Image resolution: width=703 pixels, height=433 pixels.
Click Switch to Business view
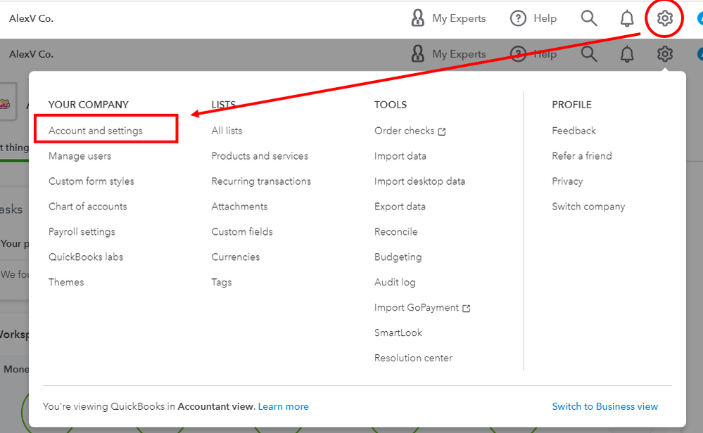[x=605, y=406]
